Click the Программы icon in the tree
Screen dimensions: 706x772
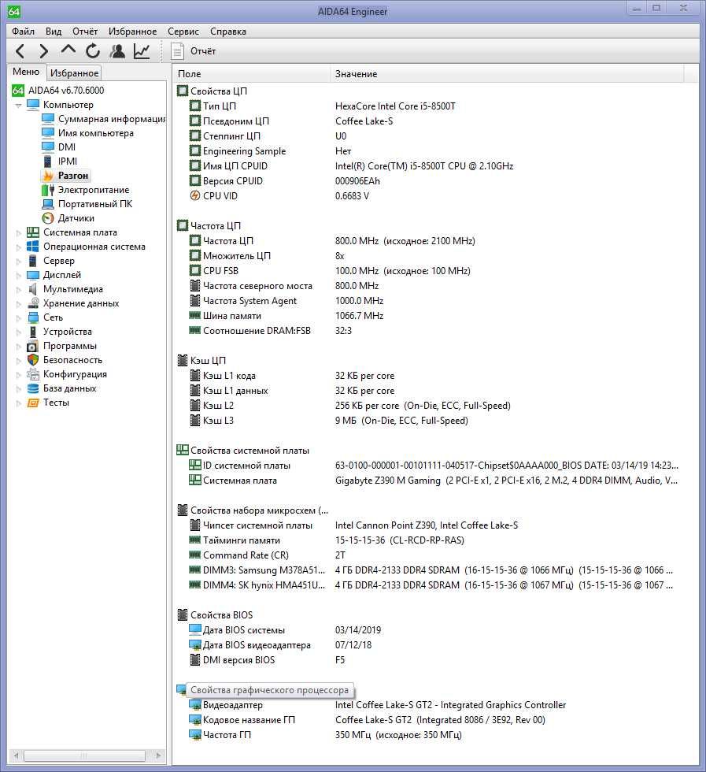pos(33,346)
